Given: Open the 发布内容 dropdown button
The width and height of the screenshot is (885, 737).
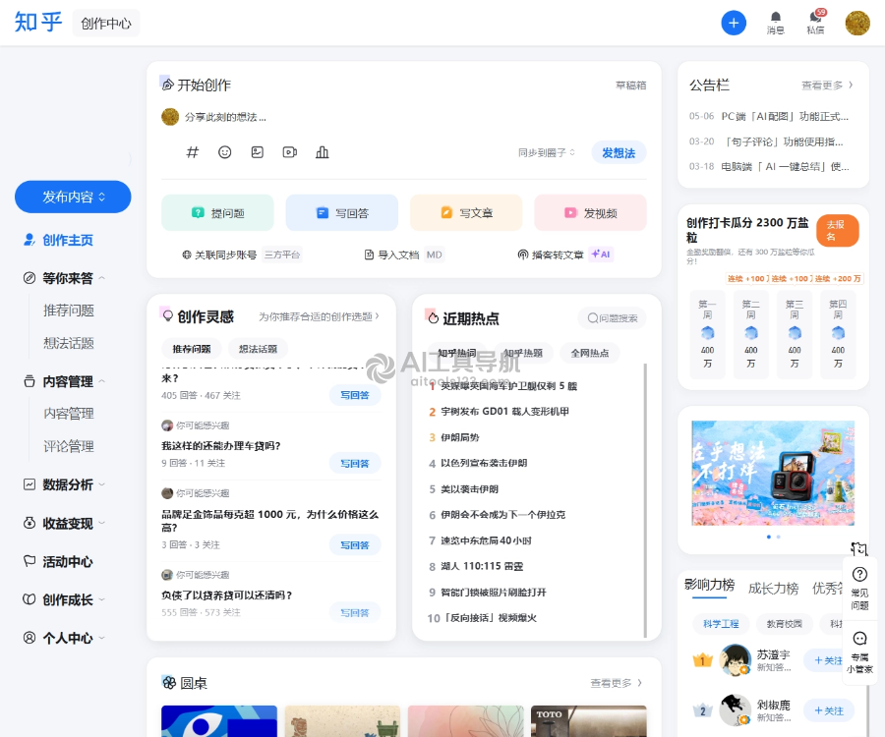Looking at the screenshot, I should coord(73,197).
